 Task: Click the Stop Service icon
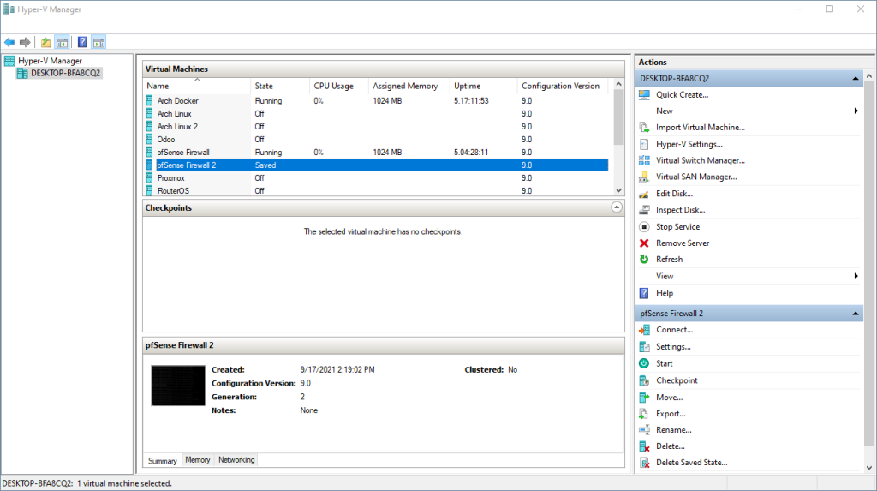click(x=644, y=227)
